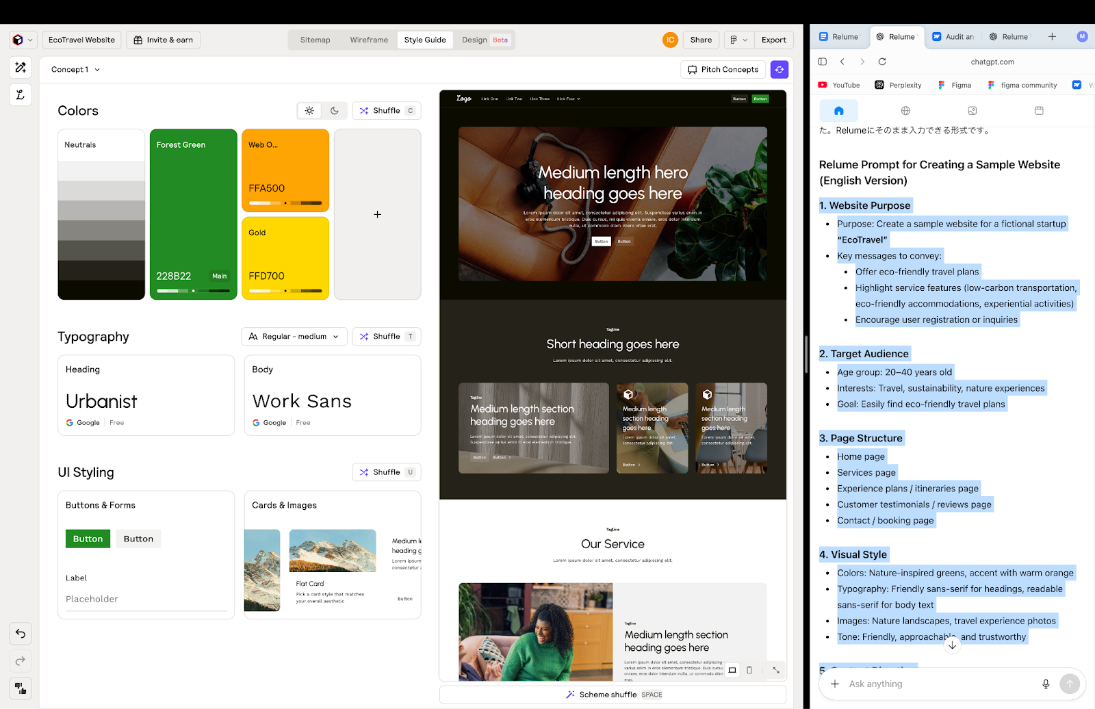The height and width of the screenshot is (709, 1095).
Task: Click the scroll-to-bottom arrow in ChatGPT
Action: [x=952, y=645]
